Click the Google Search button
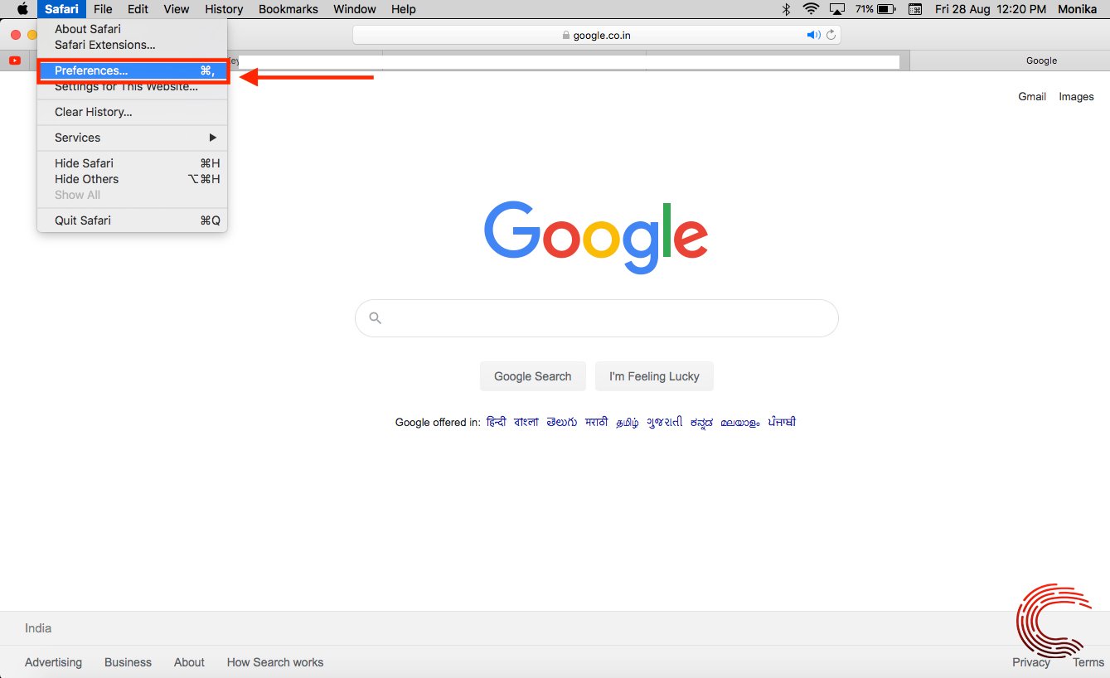 point(533,376)
